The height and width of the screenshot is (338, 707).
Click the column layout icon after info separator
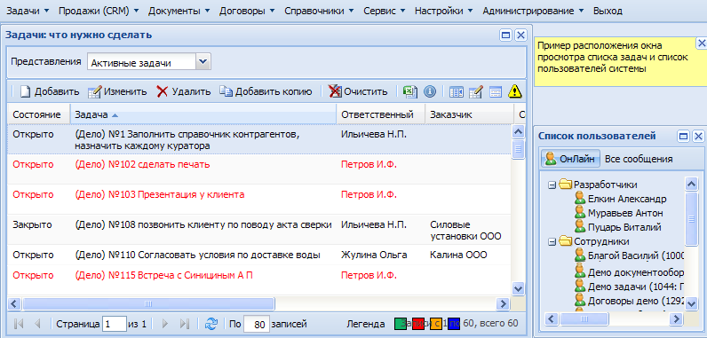pyautogui.click(x=457, y=91)
